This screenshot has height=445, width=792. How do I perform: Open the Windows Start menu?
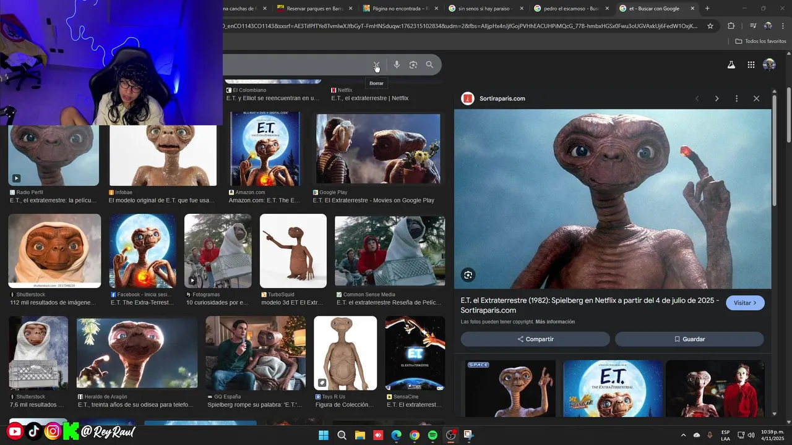pyautogui.click(x=324, y=435)
